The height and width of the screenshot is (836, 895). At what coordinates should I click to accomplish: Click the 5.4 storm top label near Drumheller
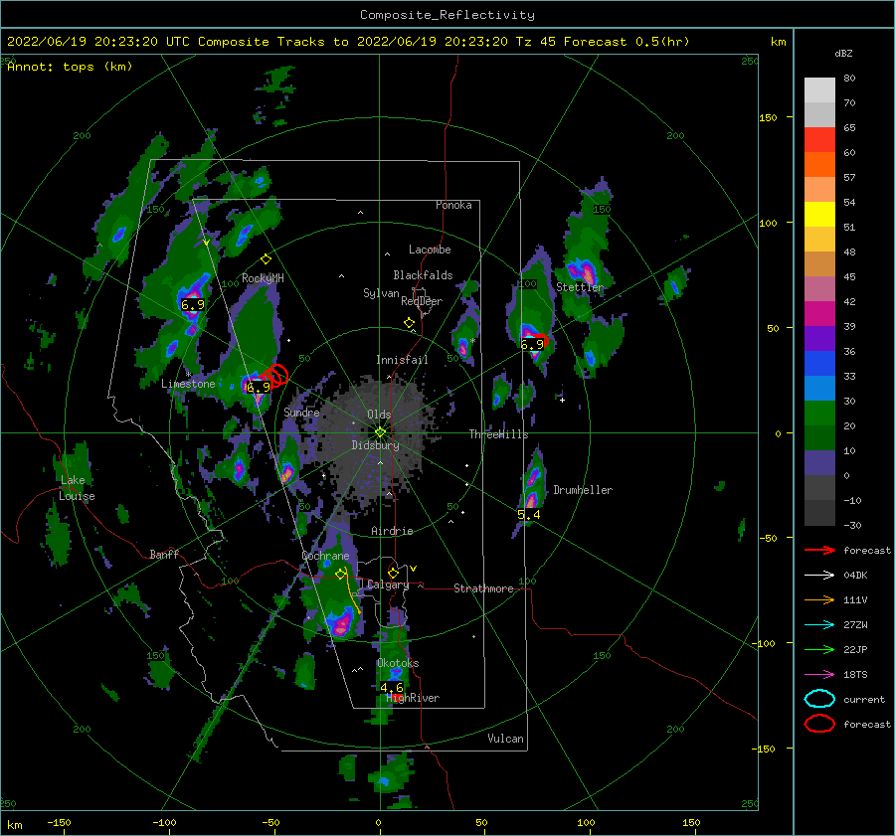pyautogui.click(x=529, y=515)
